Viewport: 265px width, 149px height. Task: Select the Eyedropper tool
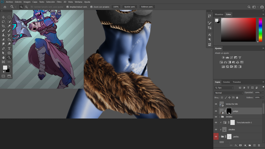point(9,26)
